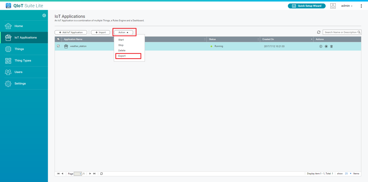Choose Export from the Action menu
The image size is (368, 182).
click(x=122, y=56)
